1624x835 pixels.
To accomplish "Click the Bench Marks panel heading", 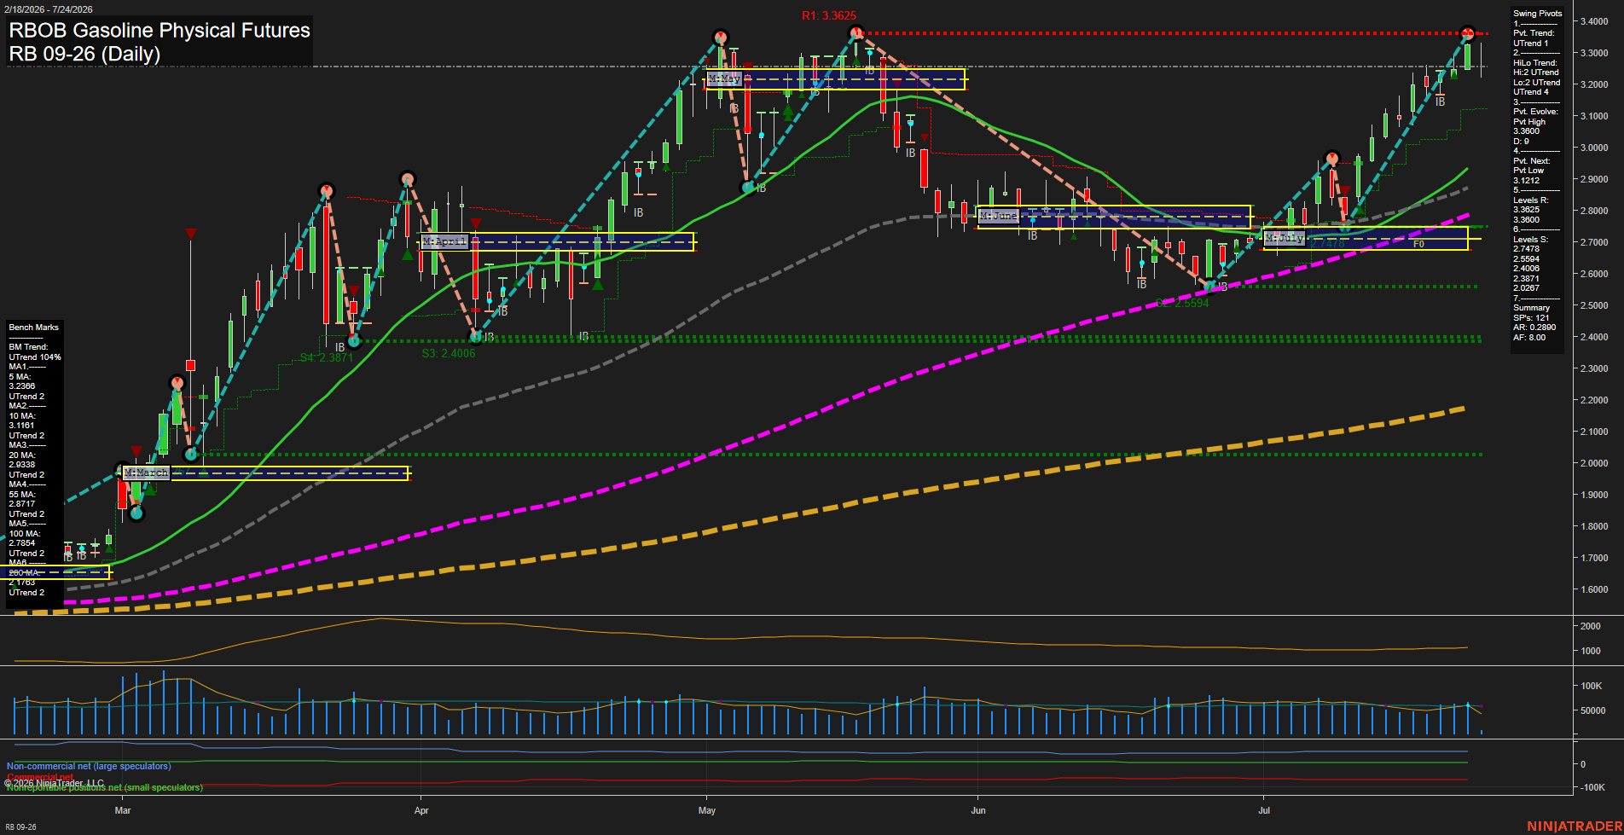I will tap(34, 328).
